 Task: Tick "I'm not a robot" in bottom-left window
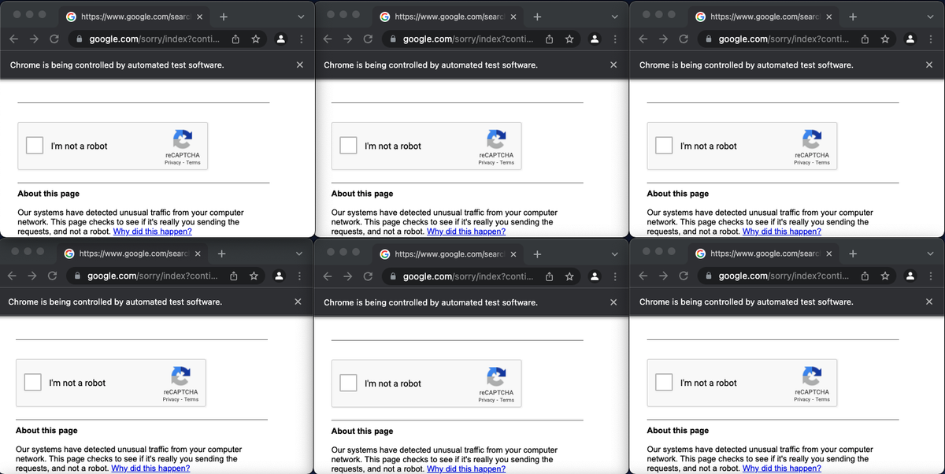pos(32,383)
